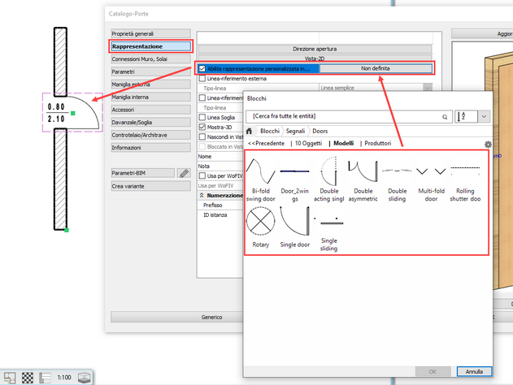Select the Bi-fold swing door block
The width and height of the screenshot is (513, 385).
pyautogui.click(x=260, y=180)
